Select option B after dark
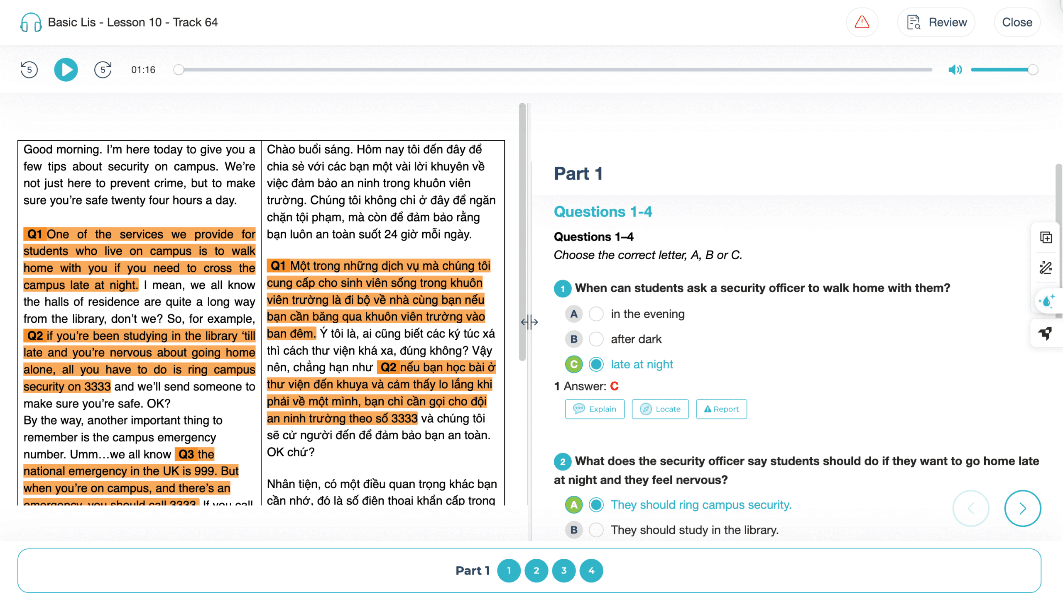This screenshot has height=597, width=1063. click(596, 339)
